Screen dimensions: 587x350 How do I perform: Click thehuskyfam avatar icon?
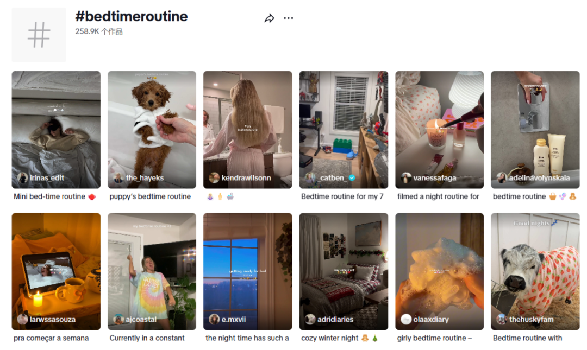coord(502,319)
